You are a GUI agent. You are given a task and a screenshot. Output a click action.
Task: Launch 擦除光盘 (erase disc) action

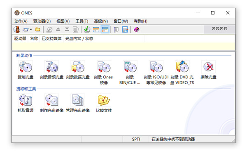click(x=208, y=70)
